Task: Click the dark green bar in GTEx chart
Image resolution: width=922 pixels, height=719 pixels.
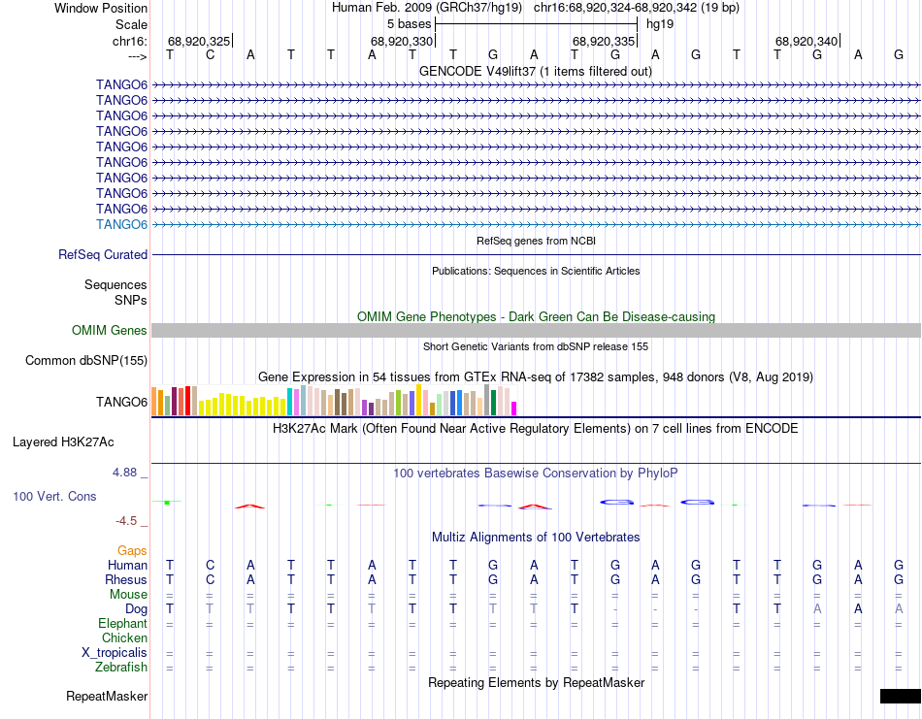Action: coord(493,403)
